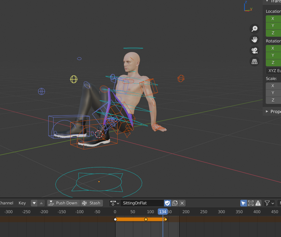Click the down-arrow layer icon near Key

click(x=34, y=203)
